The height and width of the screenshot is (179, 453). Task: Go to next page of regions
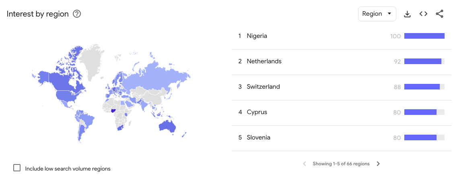(378, 164)
